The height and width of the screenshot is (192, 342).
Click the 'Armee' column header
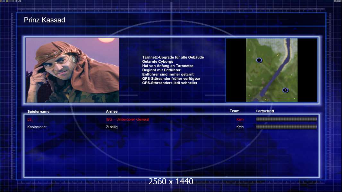pyautogui.click(x=112, y=111)
